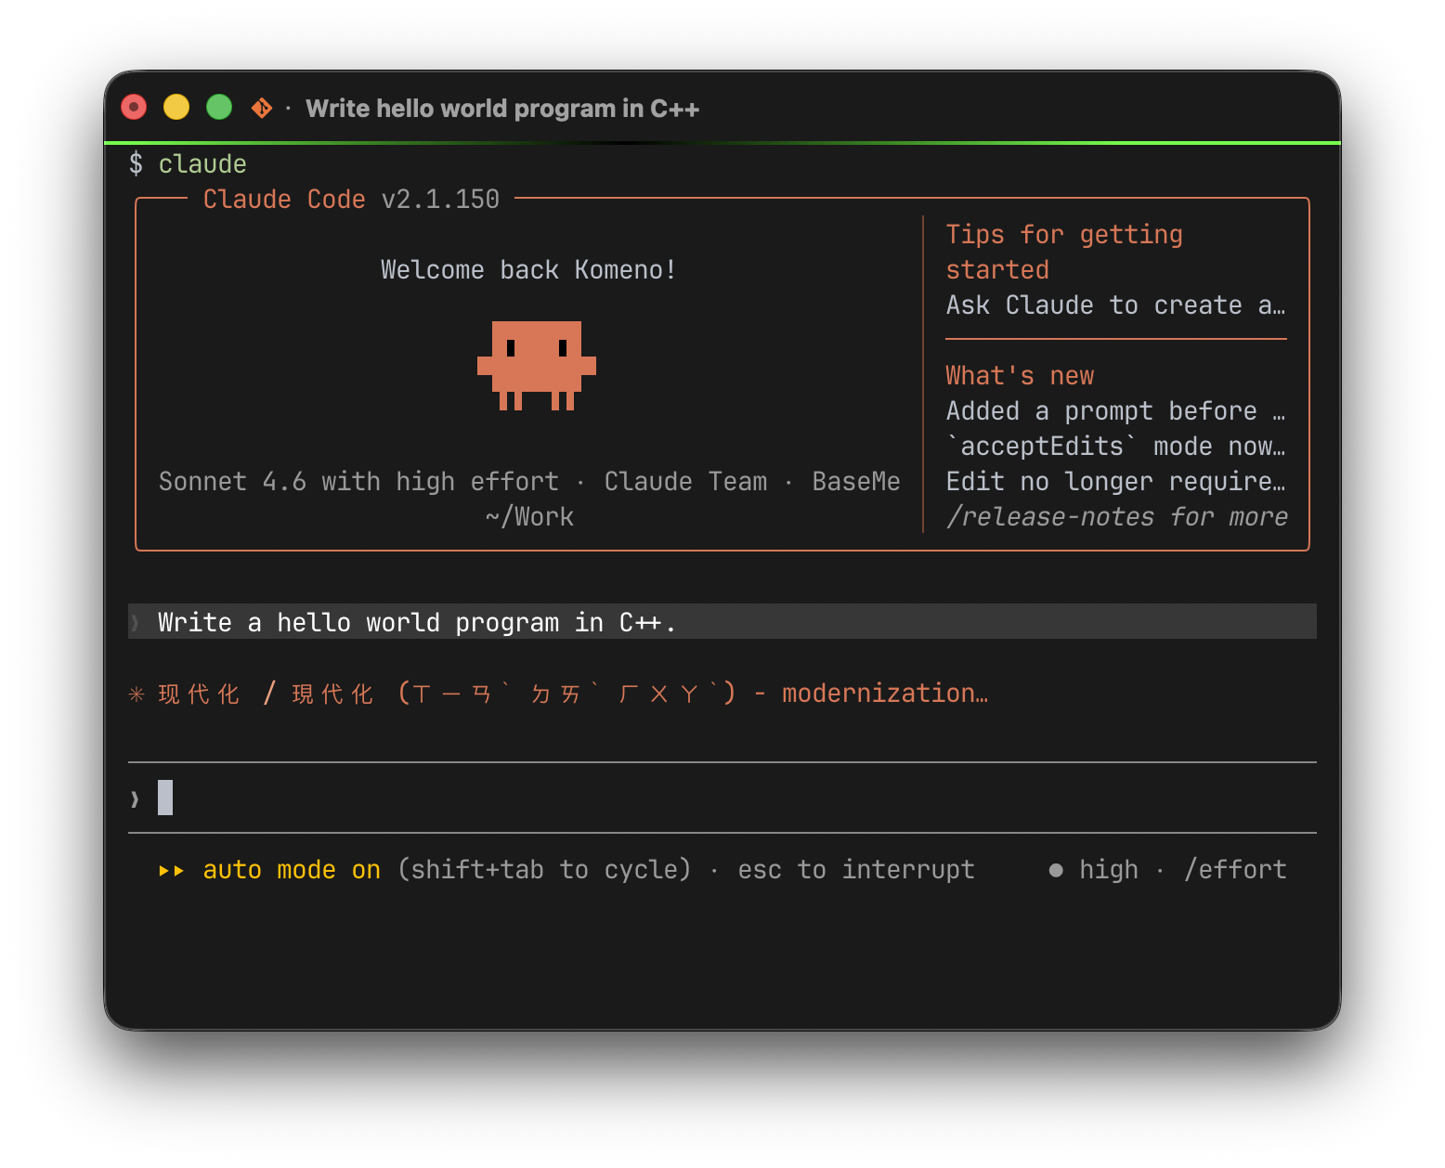Click '/release-notes for more' text
The image size is (1445, 1168).
tap(1117, 517)
